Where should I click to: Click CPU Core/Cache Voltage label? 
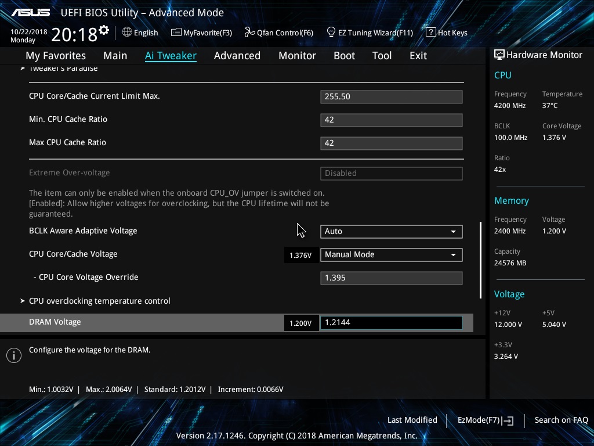tap(73, 254)
